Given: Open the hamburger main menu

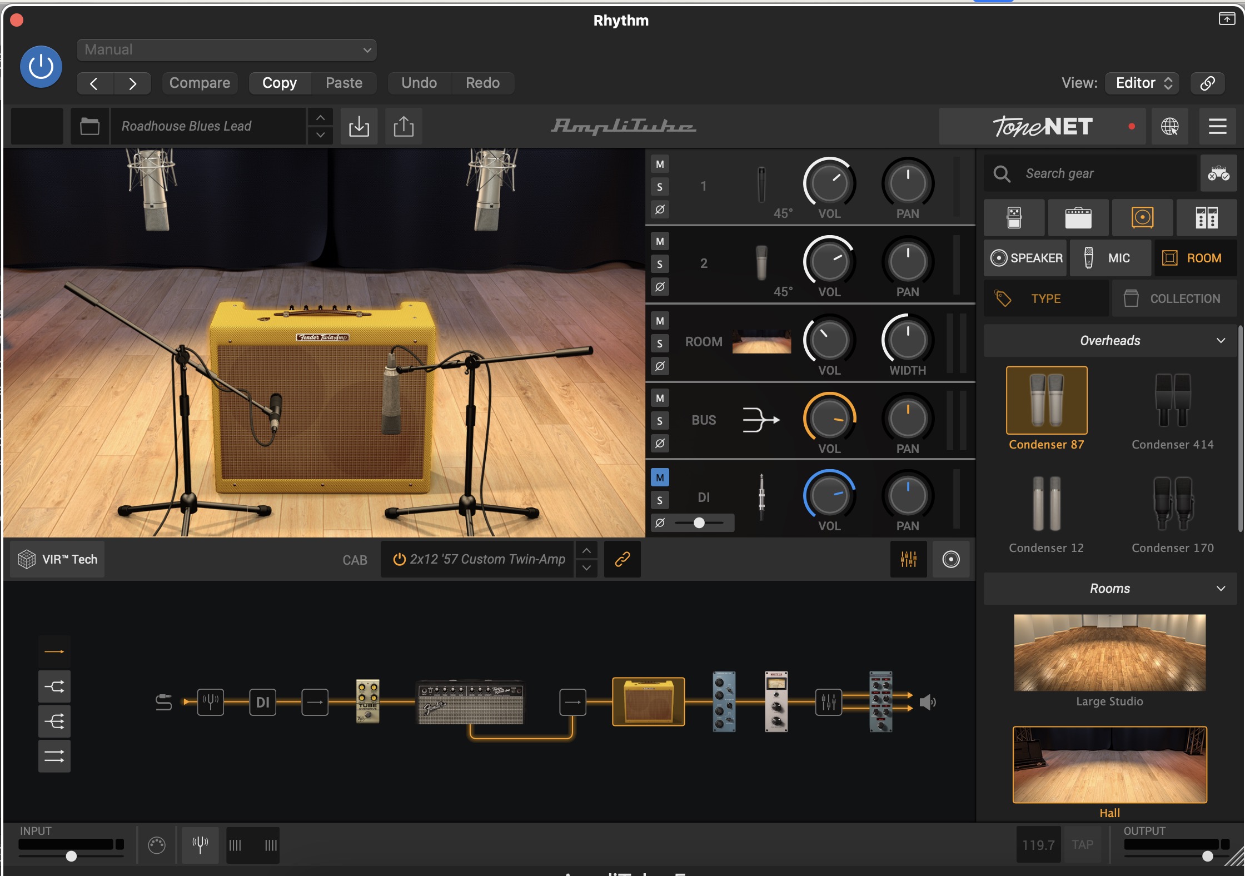Looking at the screenshot, I should [1217, 127].
